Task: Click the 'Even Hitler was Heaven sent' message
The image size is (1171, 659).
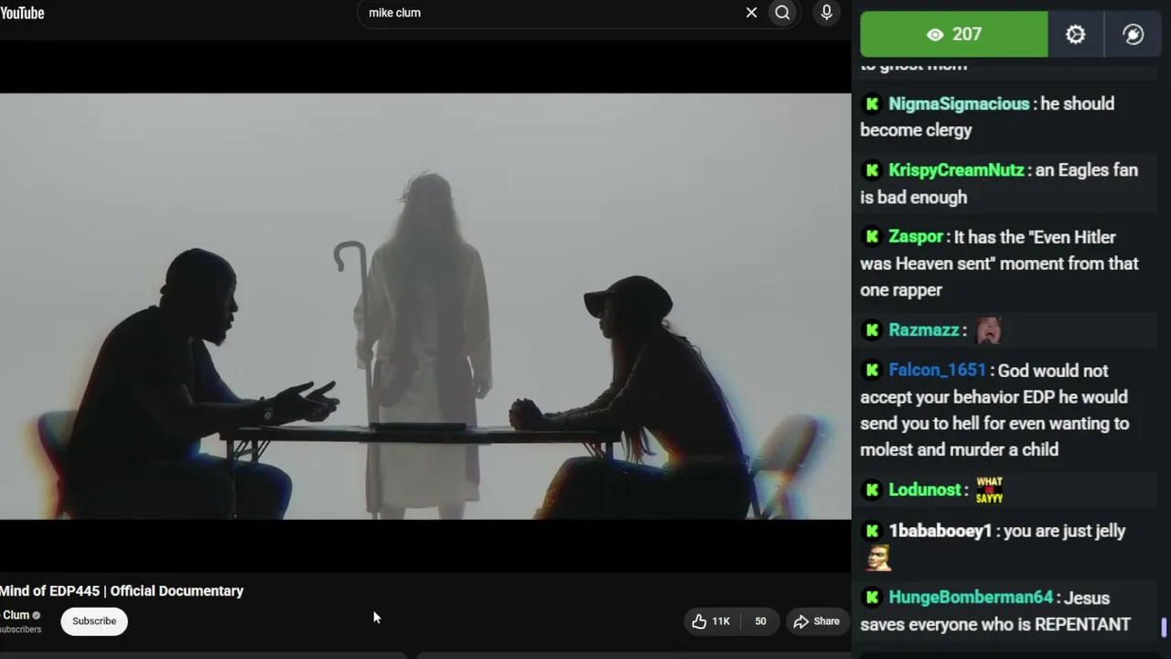Action: click(999, 264)
